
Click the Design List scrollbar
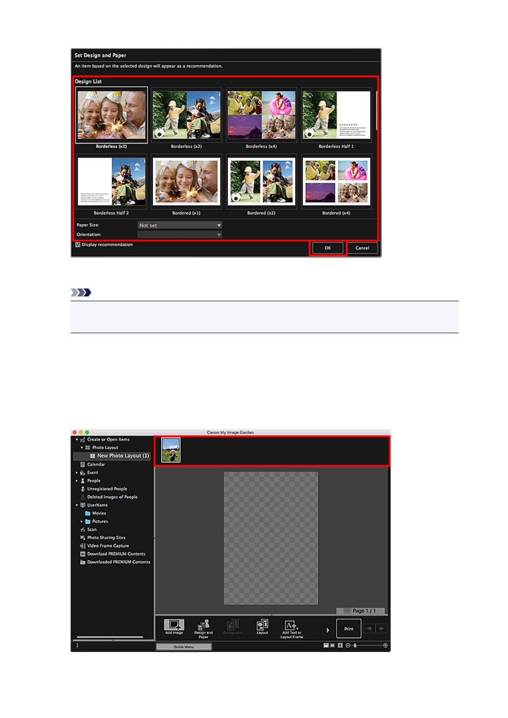point(377,111)
